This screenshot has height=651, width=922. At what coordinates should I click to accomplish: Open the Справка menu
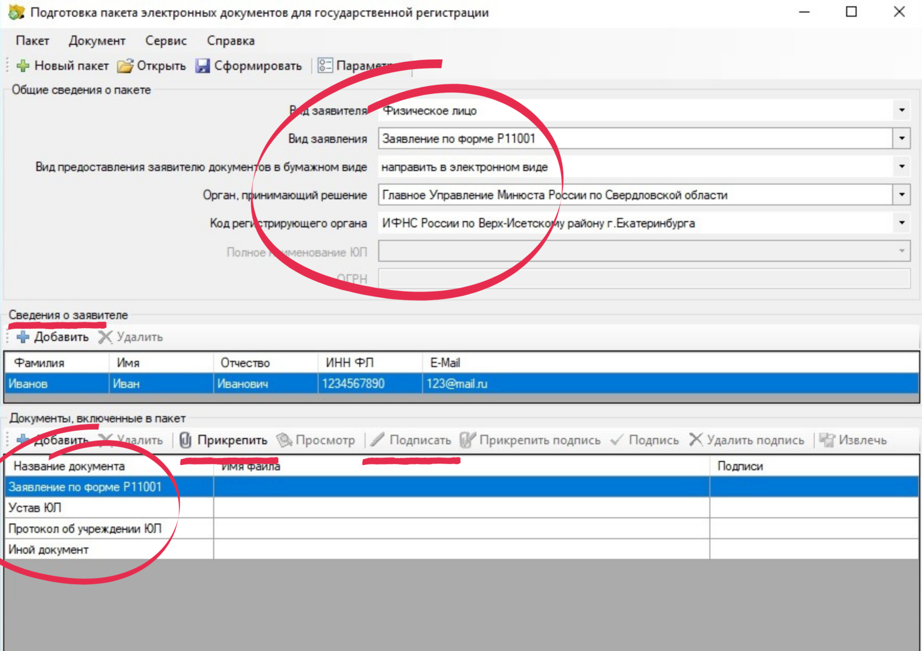(231, 41)
